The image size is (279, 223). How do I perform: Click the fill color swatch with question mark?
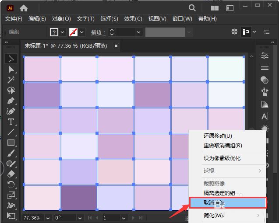click(x=54, y=32)
